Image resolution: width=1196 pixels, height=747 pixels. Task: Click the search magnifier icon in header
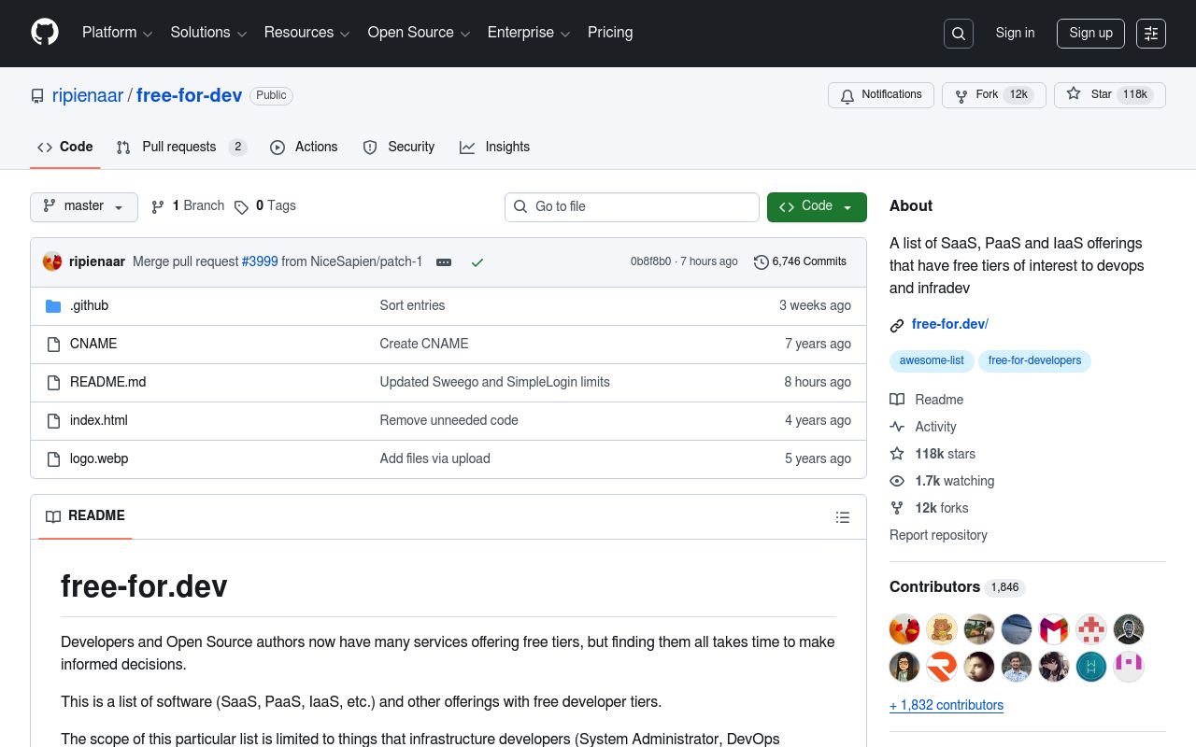[959, 34]
